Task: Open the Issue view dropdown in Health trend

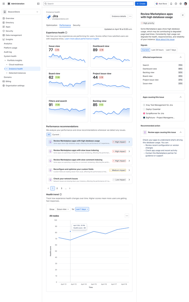Action: [63, 209]
